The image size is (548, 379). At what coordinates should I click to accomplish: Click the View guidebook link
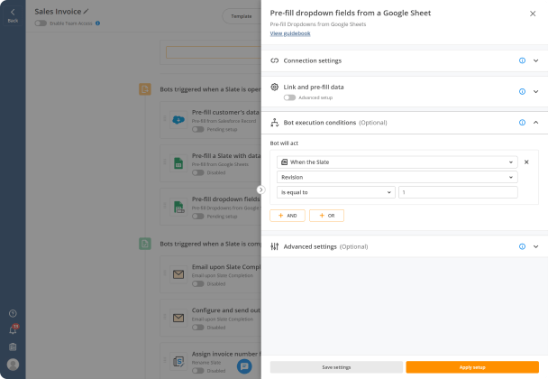290,33
